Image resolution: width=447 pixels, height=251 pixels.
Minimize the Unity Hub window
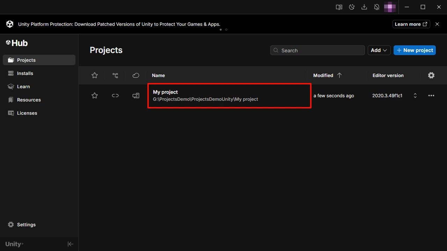407,7
